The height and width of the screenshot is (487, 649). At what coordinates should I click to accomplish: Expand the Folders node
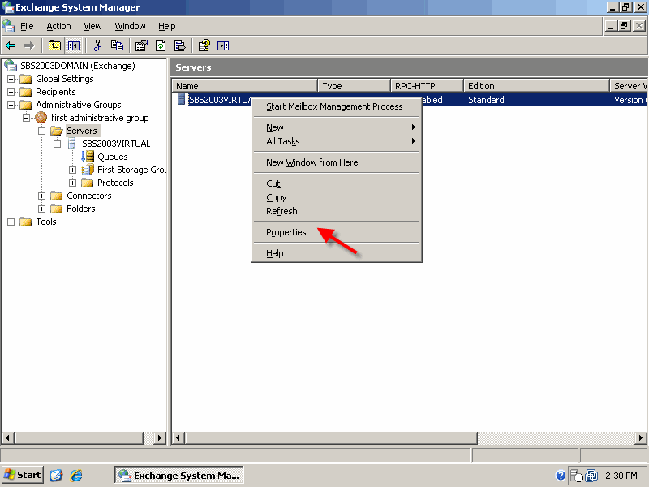[42, 209]
